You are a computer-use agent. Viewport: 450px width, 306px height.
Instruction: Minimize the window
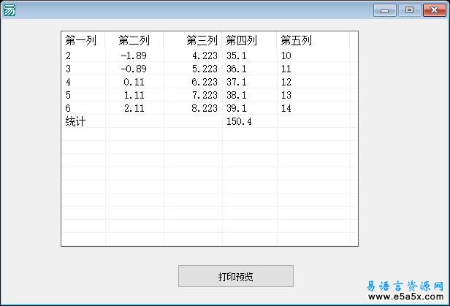(384, 10)
